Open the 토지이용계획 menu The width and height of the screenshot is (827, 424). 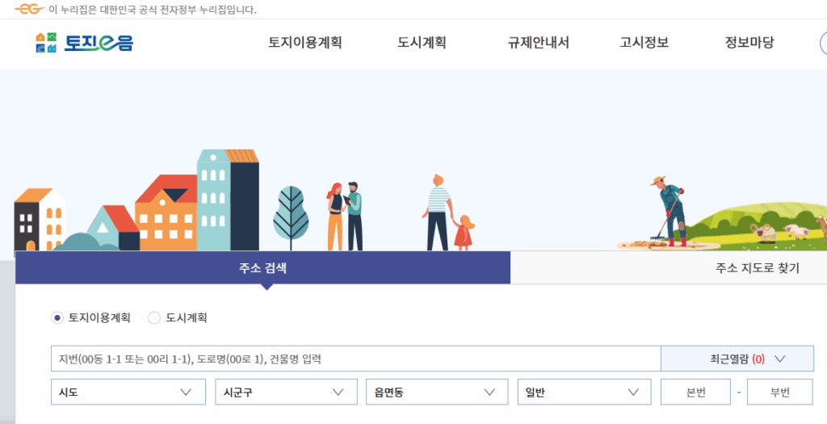(304, 43)
